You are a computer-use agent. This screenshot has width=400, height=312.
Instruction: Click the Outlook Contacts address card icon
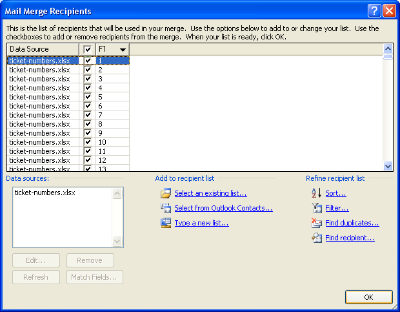166,208
